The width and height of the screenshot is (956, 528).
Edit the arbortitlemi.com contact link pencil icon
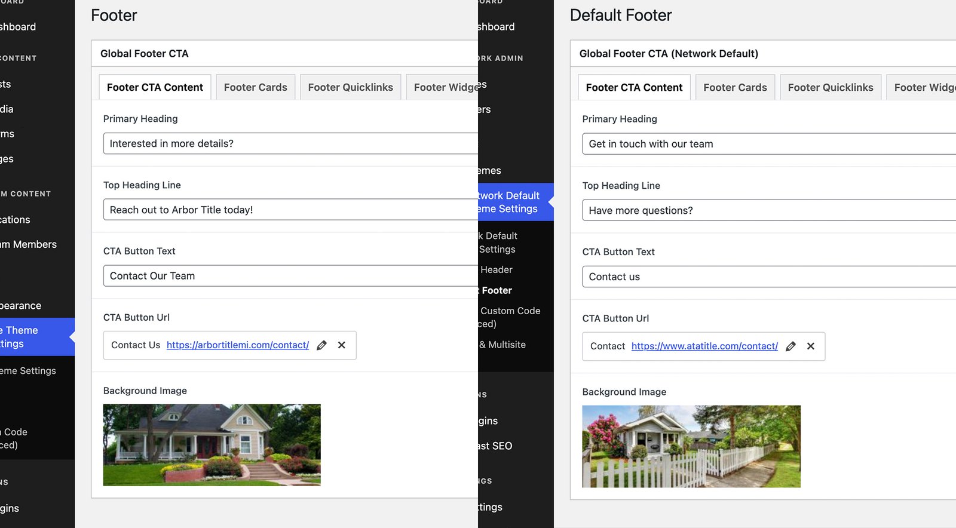pos(321,345)
